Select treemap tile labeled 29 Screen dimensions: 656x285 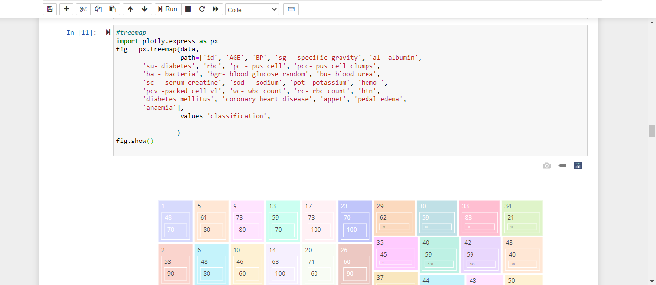(394, 218)
